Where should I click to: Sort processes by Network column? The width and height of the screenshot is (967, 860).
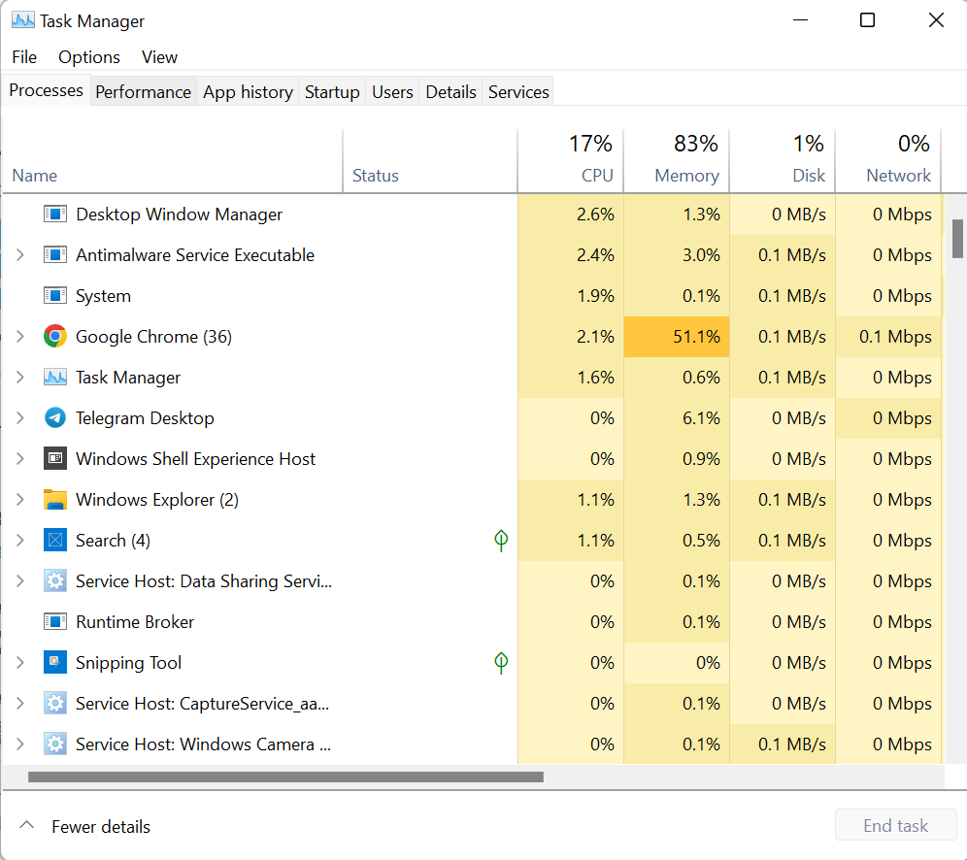888,161
